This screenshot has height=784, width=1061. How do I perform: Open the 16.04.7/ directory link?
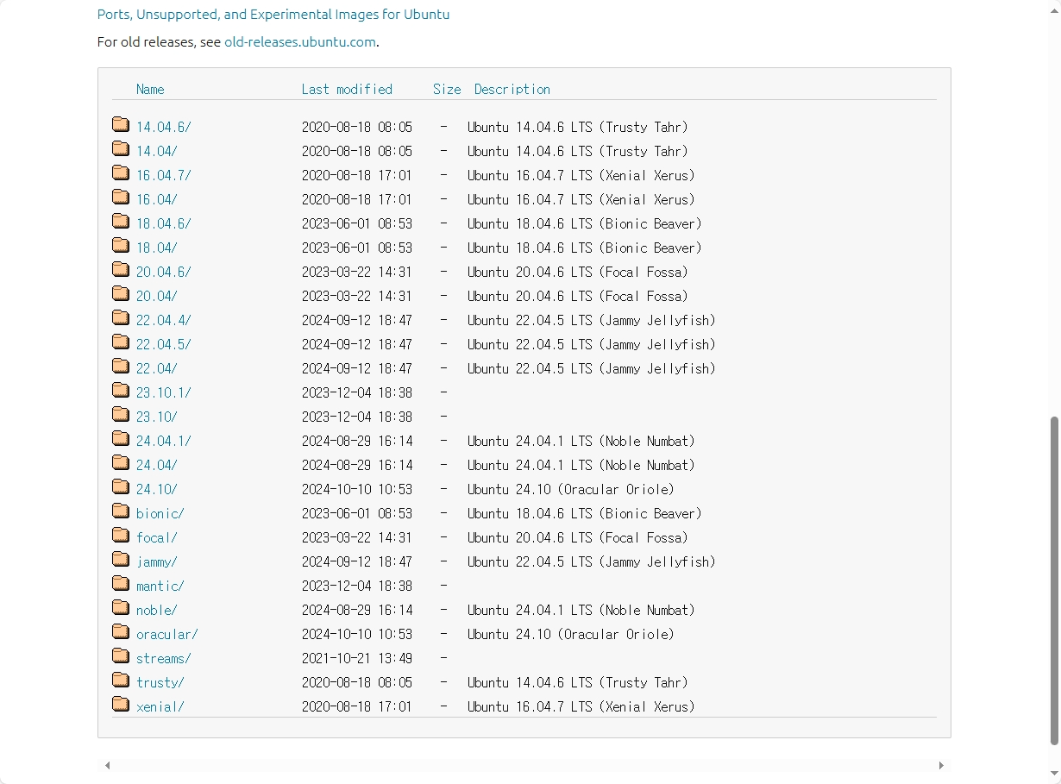tap(164, 175)
